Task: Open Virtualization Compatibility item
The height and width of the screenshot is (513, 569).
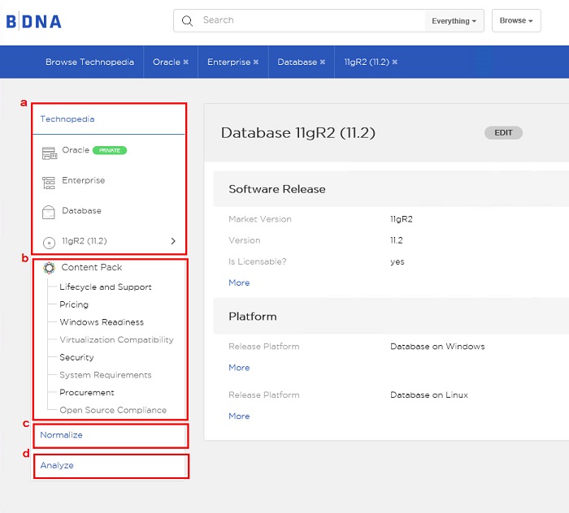Action: pos(116,339)
